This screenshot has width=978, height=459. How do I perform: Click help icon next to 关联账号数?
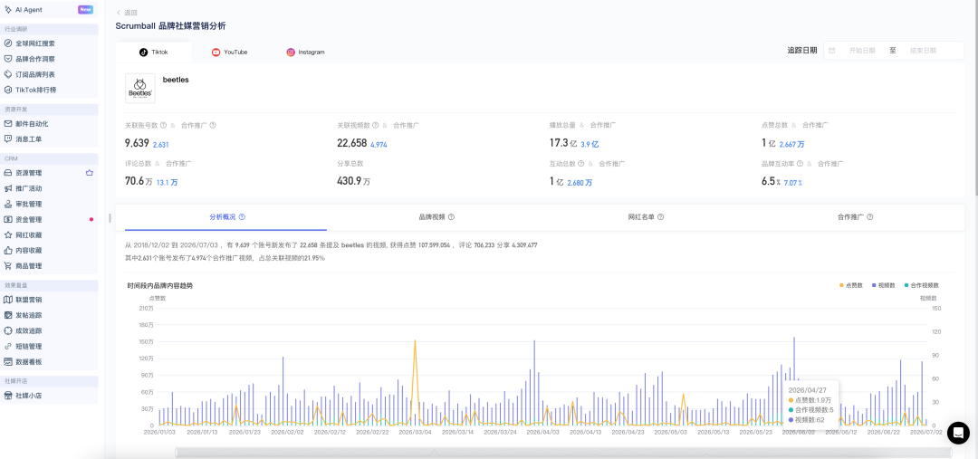coord(163,125)
